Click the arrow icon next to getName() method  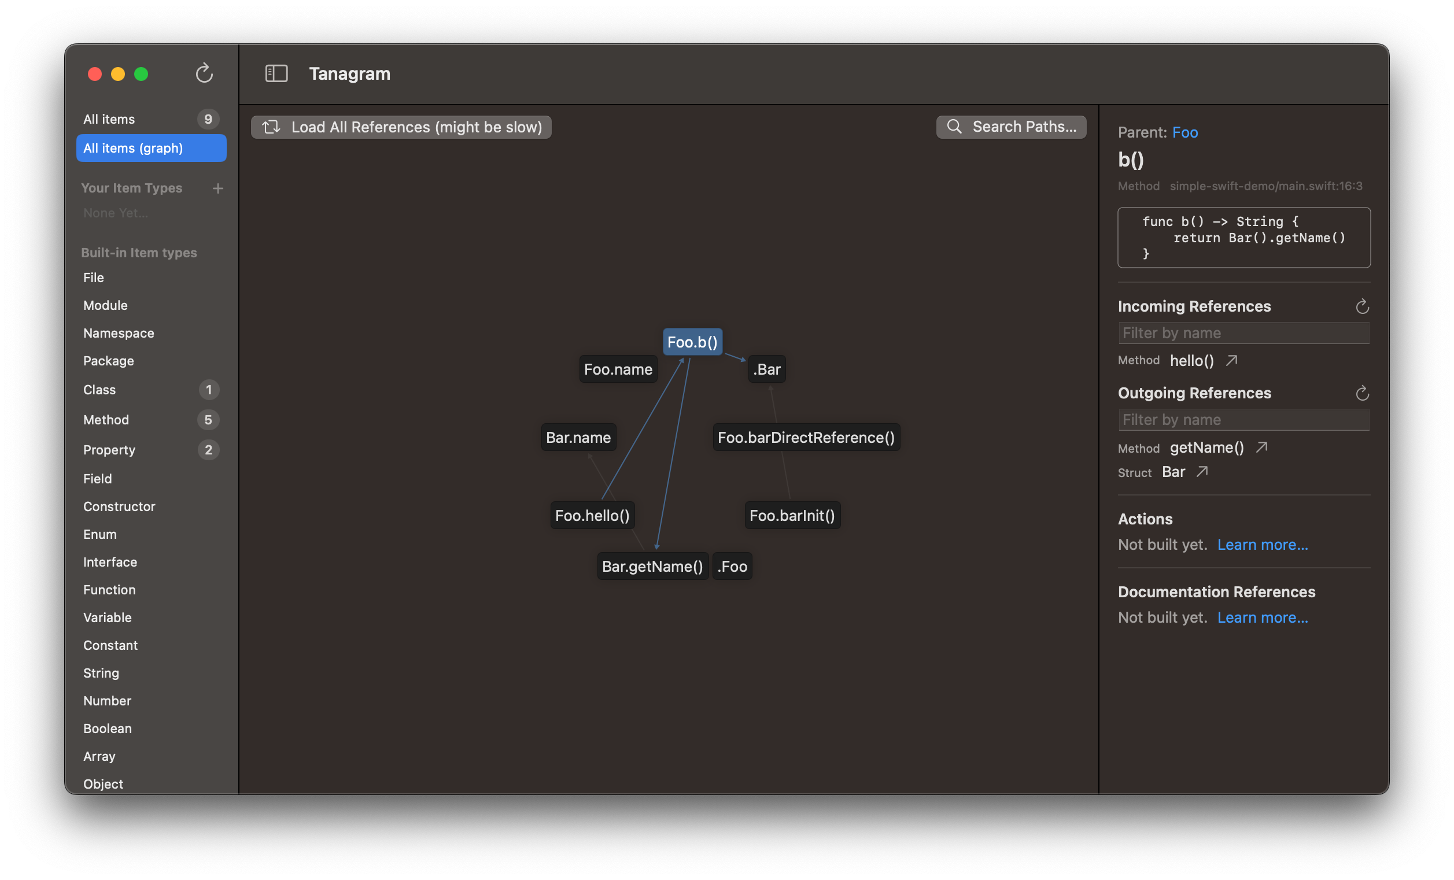[1264, 448]
